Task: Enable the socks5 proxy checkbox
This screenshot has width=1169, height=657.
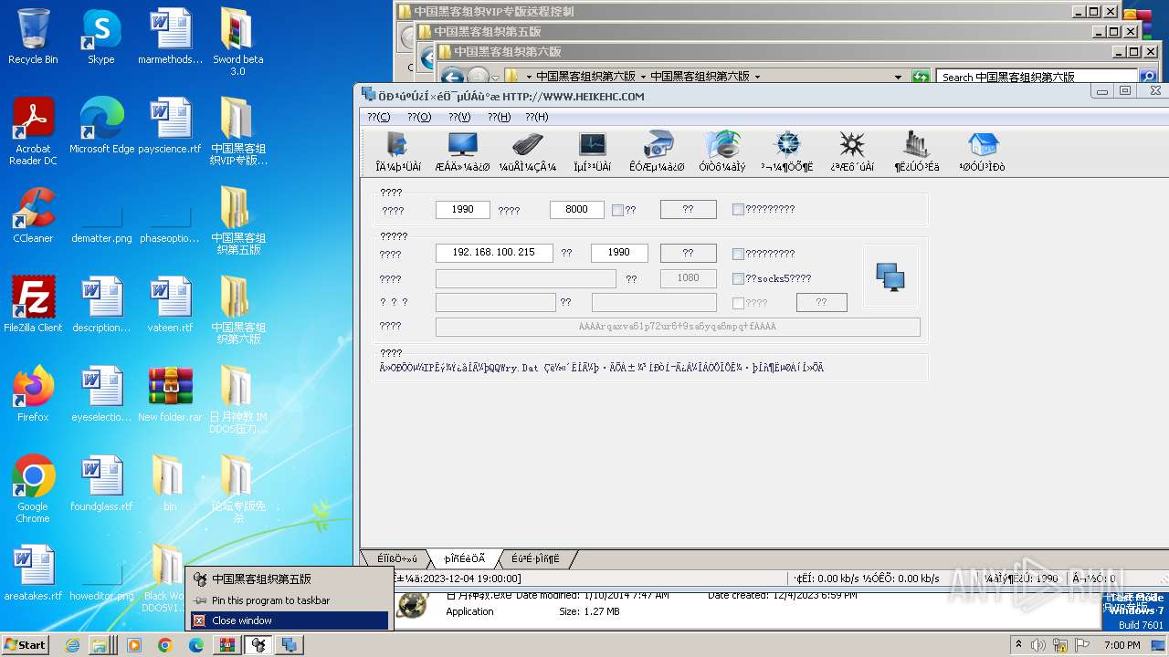Action: (738, 278)
